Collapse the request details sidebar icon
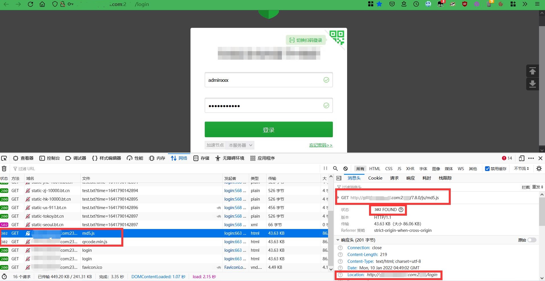This screenshot has width=545, height=281. pyautogui.click(x=339, y=178)
